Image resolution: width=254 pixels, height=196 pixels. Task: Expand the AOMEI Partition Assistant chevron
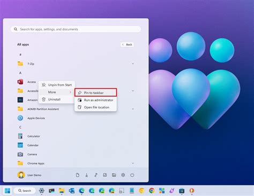coord(133,109)
